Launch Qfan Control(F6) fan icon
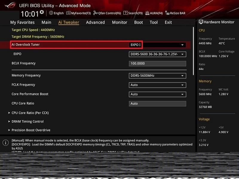 [x=95, y=13]
